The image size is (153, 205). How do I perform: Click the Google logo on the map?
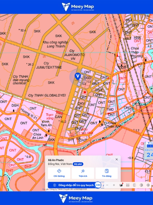pyautogui.click(x=45, y=189)
